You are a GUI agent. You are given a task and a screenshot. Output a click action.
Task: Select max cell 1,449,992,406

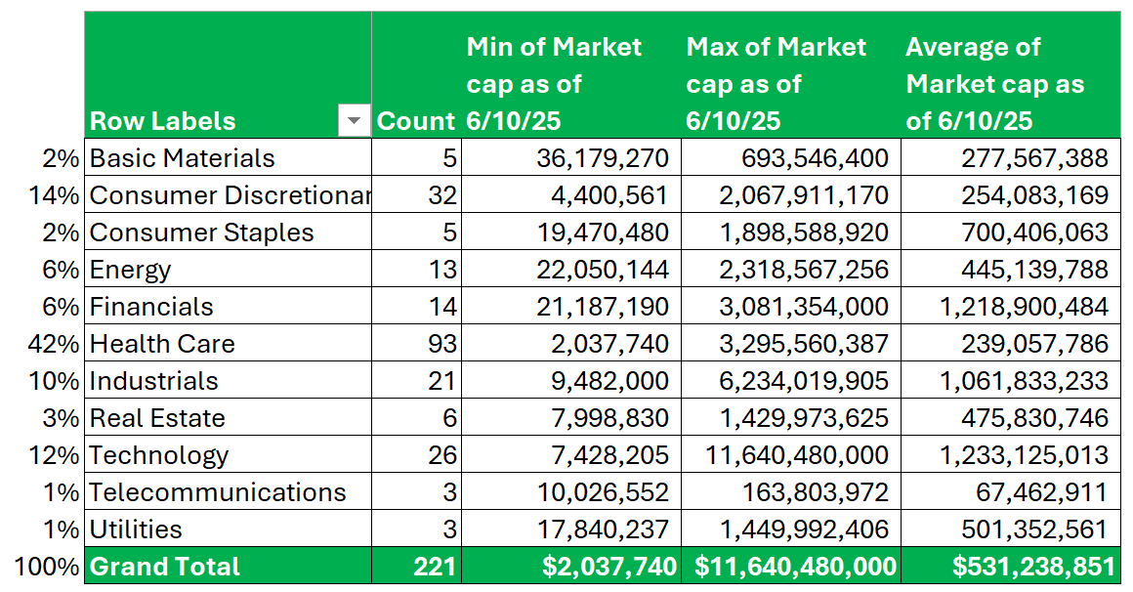[790, 529]
